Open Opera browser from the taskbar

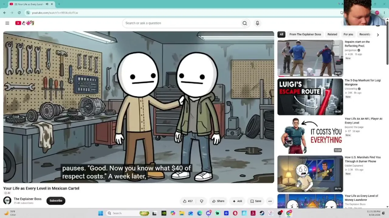tap(235, 213)
